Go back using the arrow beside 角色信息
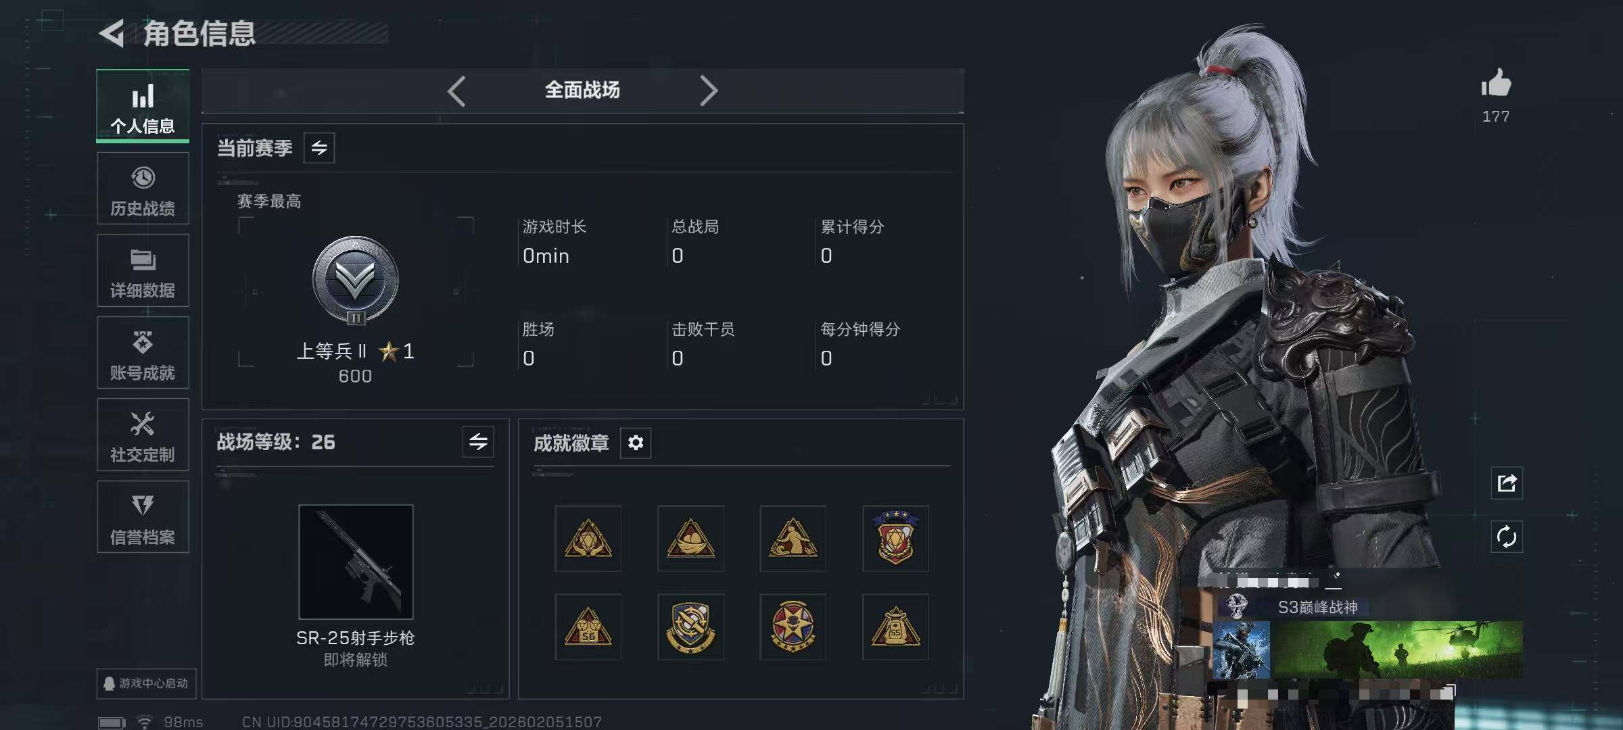Image resolution: width=1623 pixels, height=730 pixels. 112,33
